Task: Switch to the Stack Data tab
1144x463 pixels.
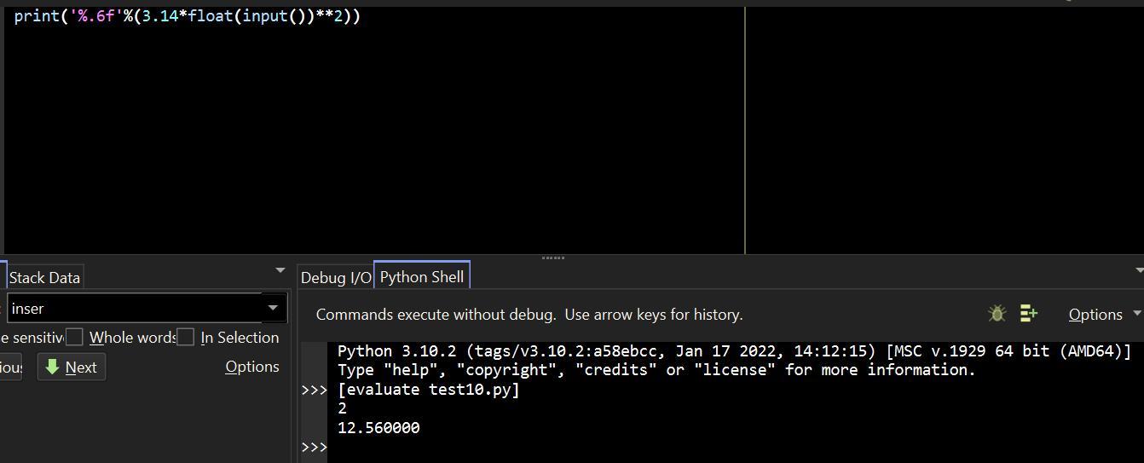Action: pyautogui.click(x=44, y=277)
